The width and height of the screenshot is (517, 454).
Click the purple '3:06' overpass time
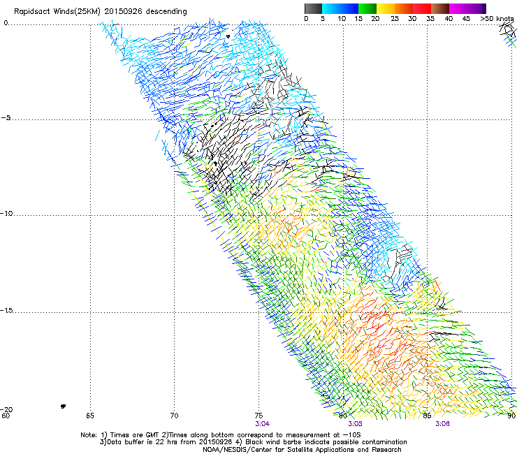coord(442,424)
